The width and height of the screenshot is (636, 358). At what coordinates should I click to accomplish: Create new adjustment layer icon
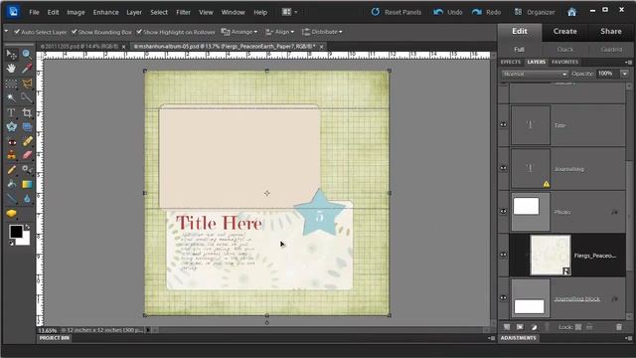click(534, 327)
